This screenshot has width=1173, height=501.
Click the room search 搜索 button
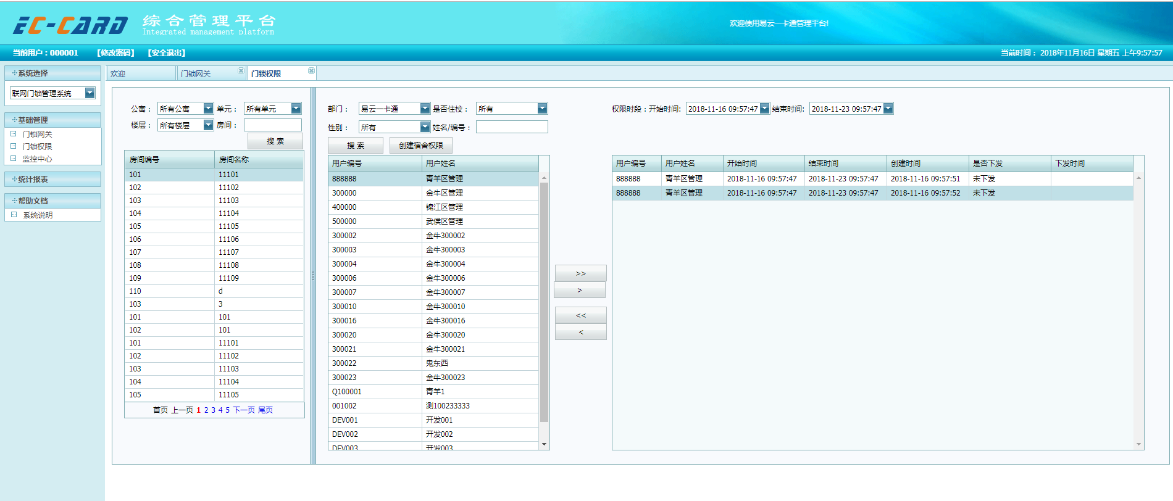275,141
